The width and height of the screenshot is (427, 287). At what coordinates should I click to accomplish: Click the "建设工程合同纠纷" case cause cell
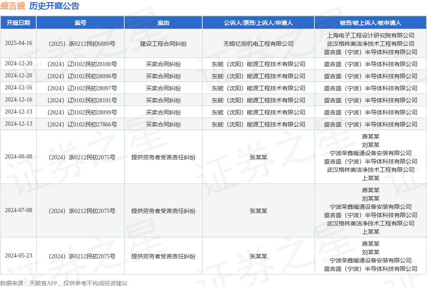click(163, 44)
